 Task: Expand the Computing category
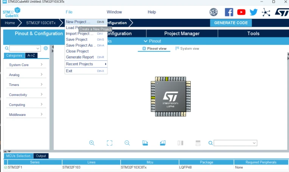(x=26, y=104)
